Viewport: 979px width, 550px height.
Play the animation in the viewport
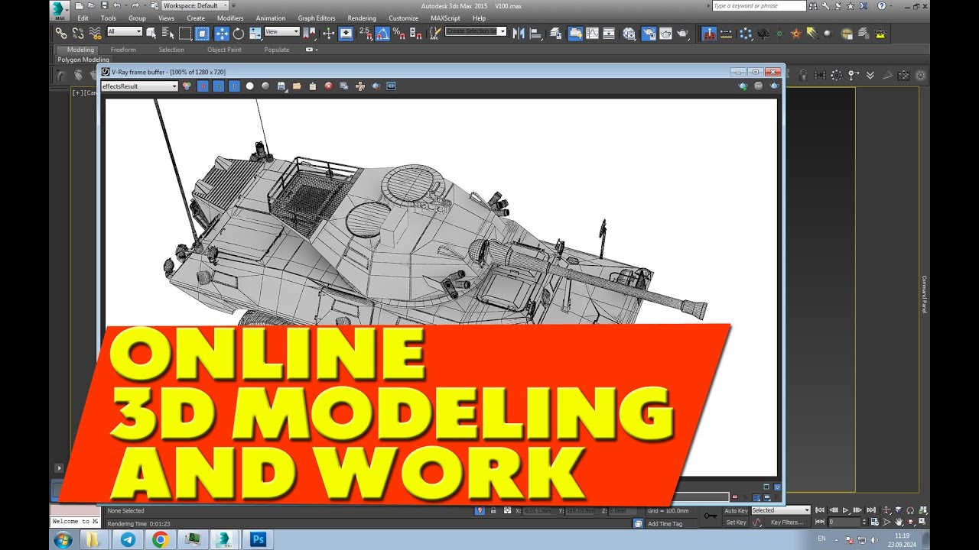pos(846,510)
